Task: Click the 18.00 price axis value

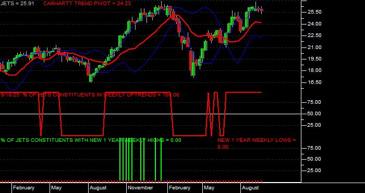Action: click(314, 70)
